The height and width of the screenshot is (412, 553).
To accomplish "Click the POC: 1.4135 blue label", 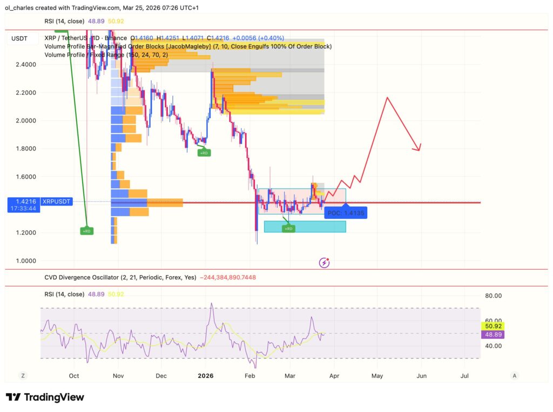I will pos(346,212).
